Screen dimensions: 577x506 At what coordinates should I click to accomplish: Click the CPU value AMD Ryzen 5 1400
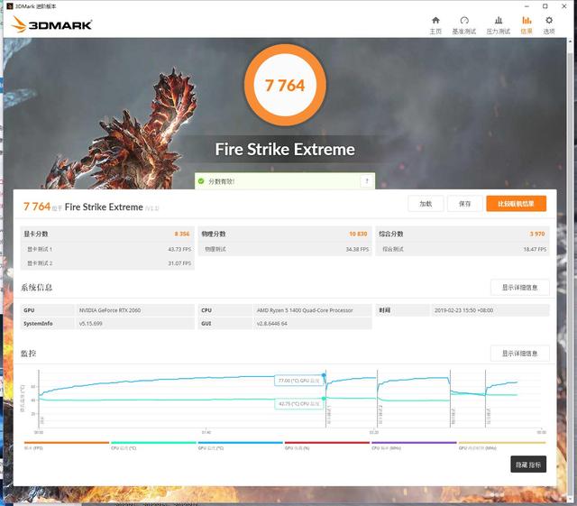305,310
